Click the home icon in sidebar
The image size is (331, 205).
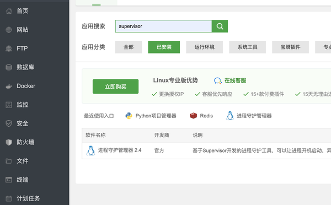[x=9, y=11]
